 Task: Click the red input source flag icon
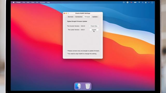click(x=131, y=2)
